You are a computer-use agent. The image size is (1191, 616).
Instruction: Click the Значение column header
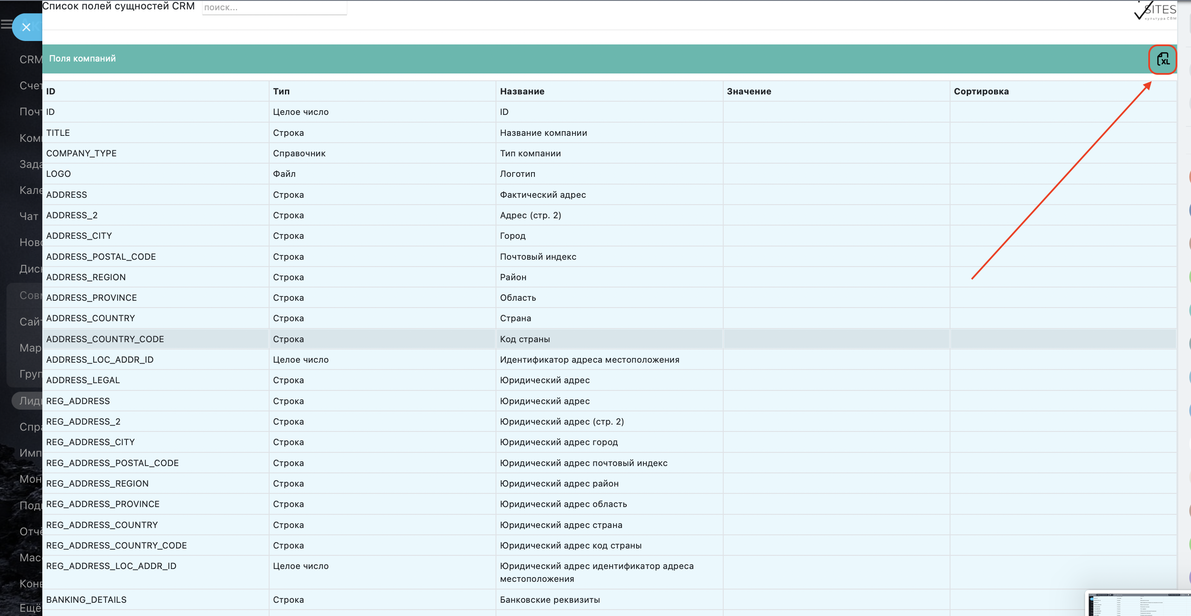749,91
